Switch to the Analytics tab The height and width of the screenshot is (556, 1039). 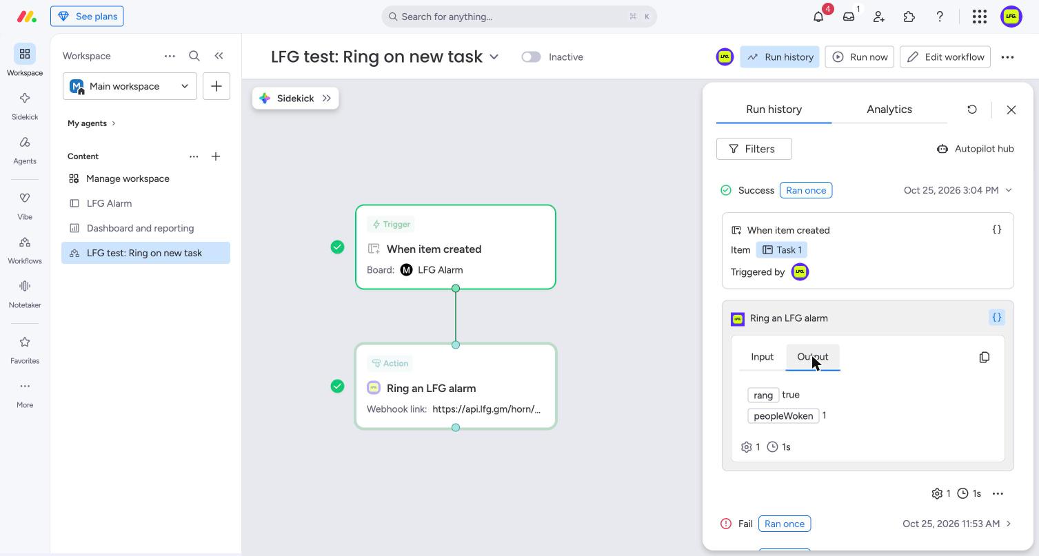pyautogui.click(x=889, y=110)
